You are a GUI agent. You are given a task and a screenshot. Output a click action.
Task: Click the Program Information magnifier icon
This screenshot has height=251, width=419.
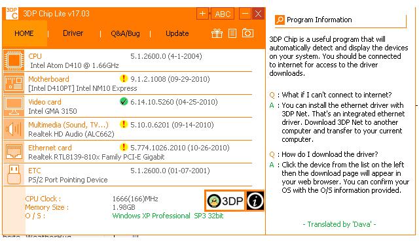[x=280, y=20]
